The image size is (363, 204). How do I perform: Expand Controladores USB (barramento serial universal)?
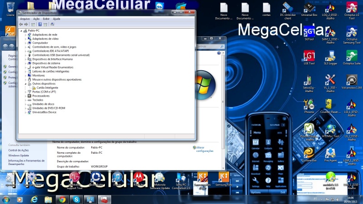[25, 55]
